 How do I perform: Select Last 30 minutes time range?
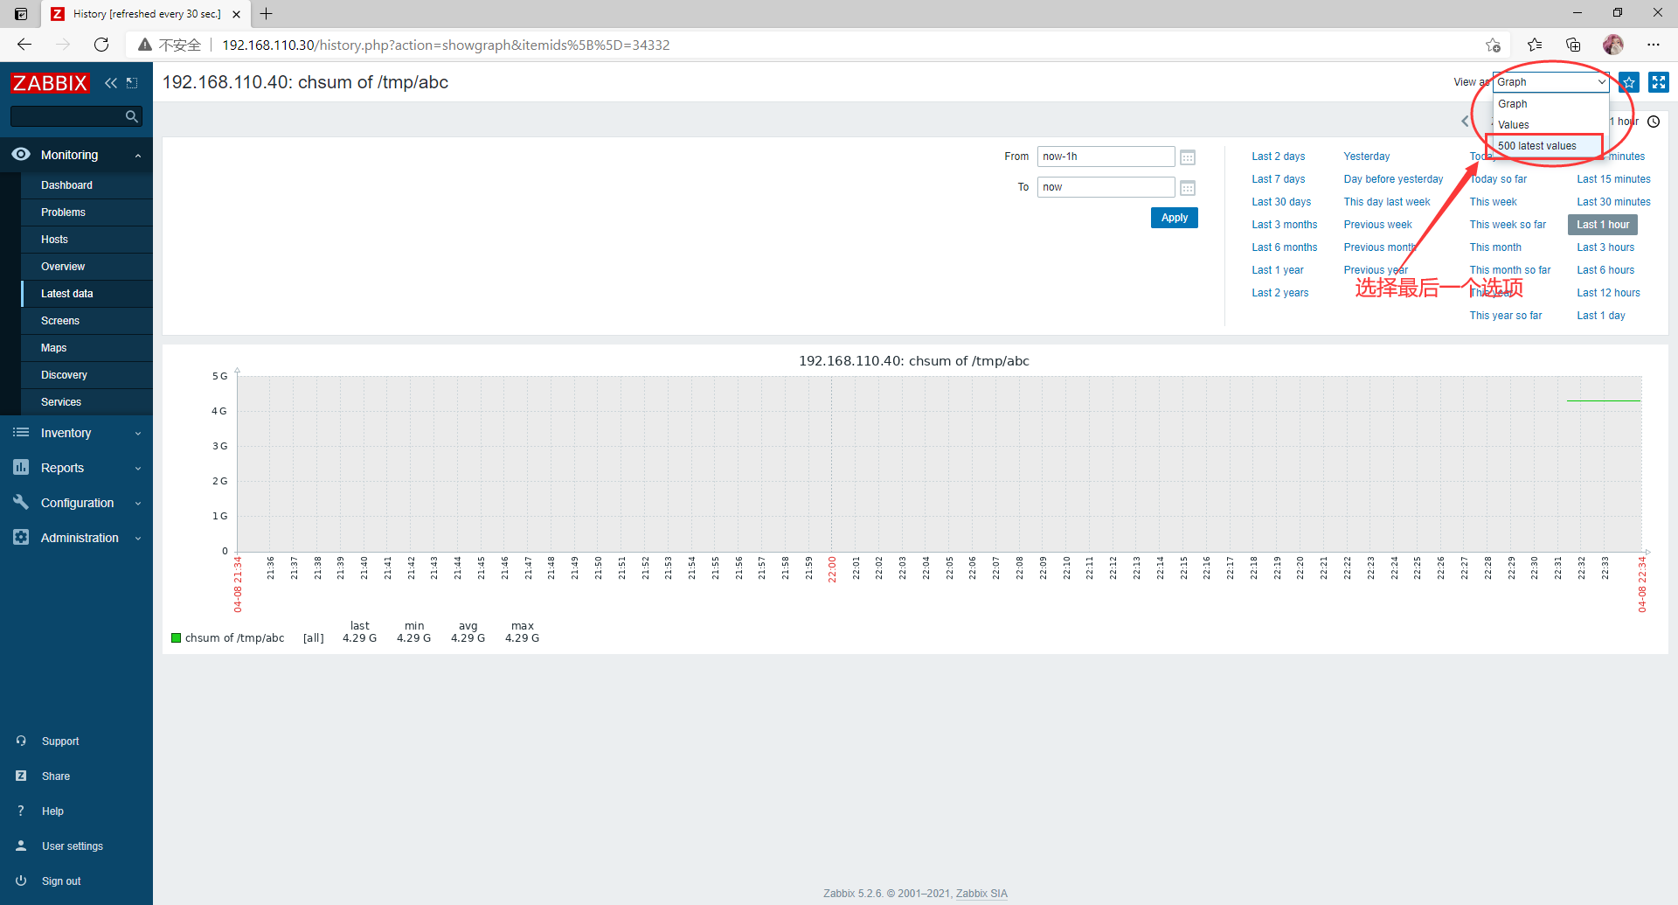pos(1613,202)
